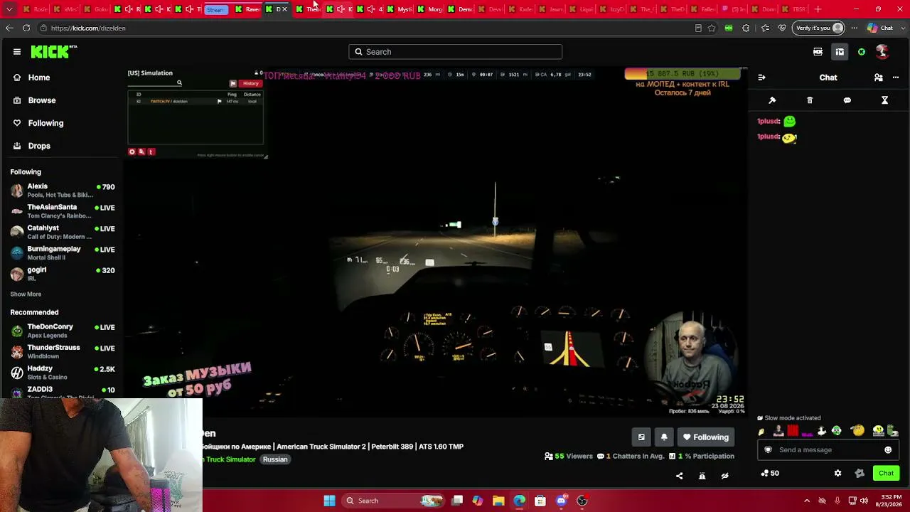The height and width of the screenshot is (512, 910).
Task: Open the treasure chest drops icon in header
Action: pos(840,51)
